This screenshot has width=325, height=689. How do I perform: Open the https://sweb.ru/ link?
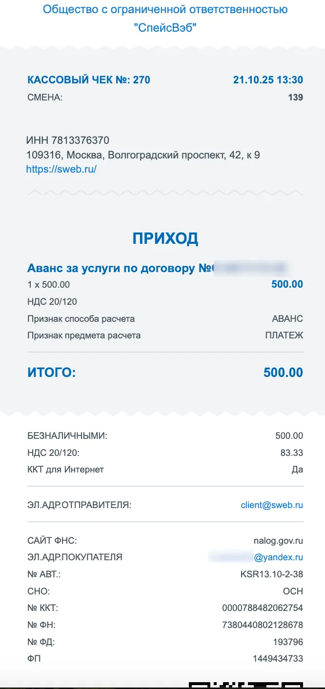(61, 169)
